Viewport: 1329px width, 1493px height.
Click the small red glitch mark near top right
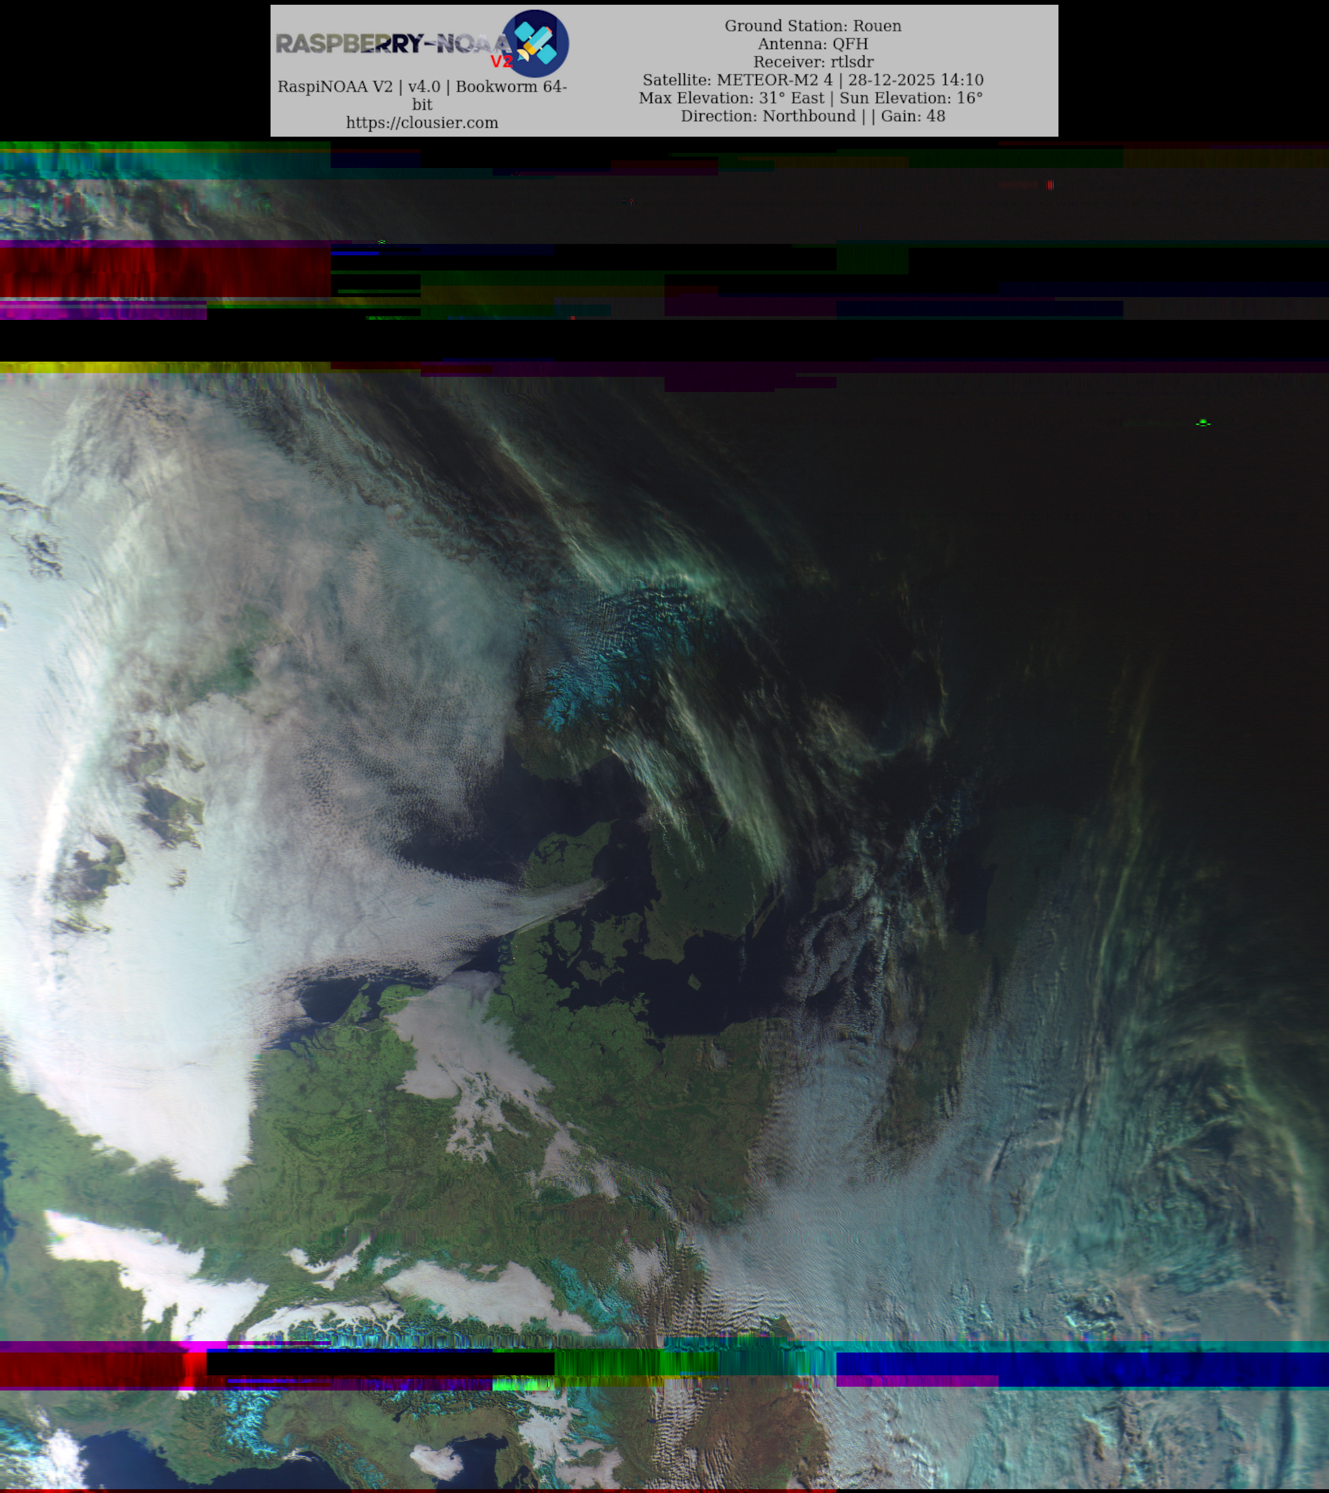(1050, 185)
